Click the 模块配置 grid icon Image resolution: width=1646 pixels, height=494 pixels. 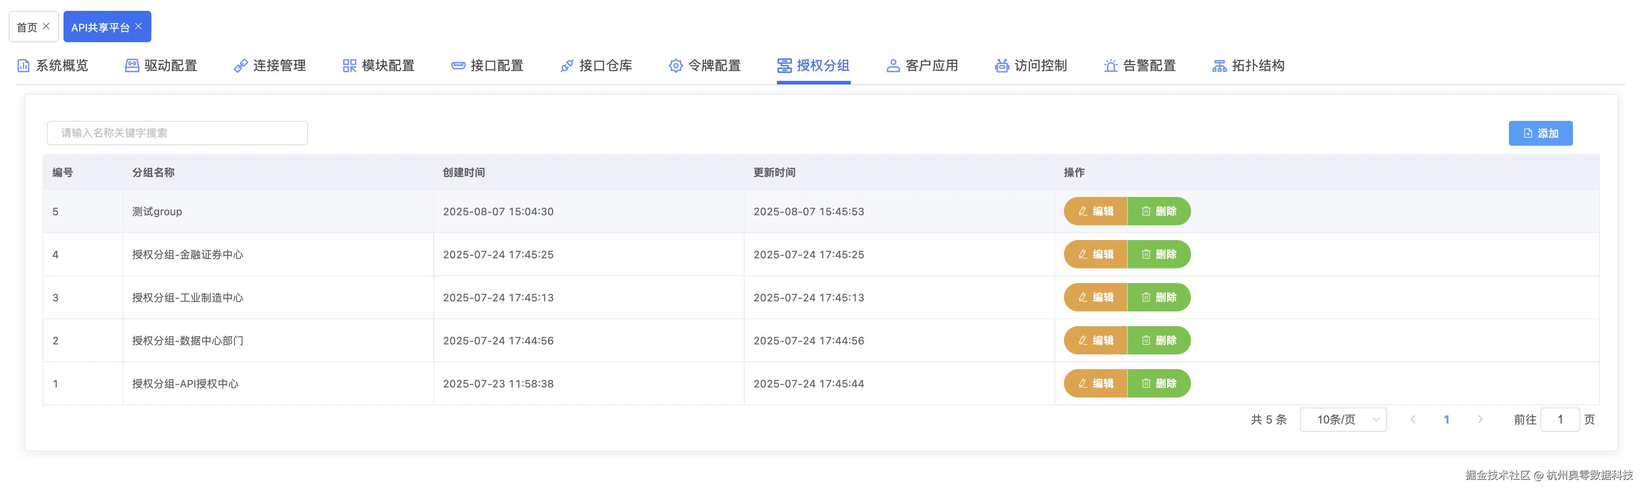point(349,66)
